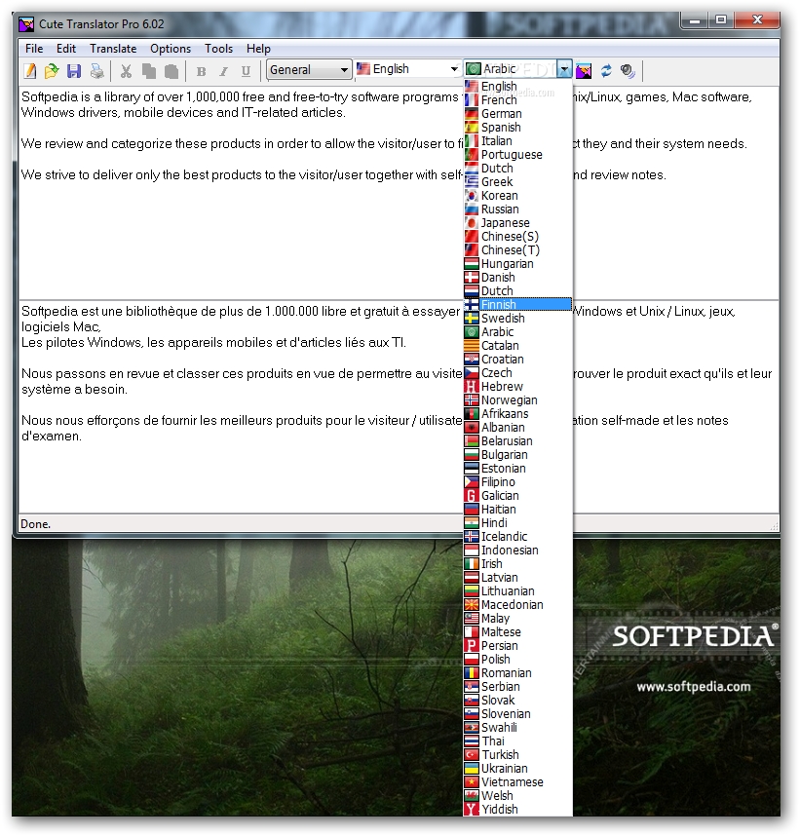800x836 pixels.
Task: Click the paste clipboard icon
Action: click(171, 71)
